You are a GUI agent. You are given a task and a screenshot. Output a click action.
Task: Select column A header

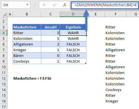(x=10, y=14)
